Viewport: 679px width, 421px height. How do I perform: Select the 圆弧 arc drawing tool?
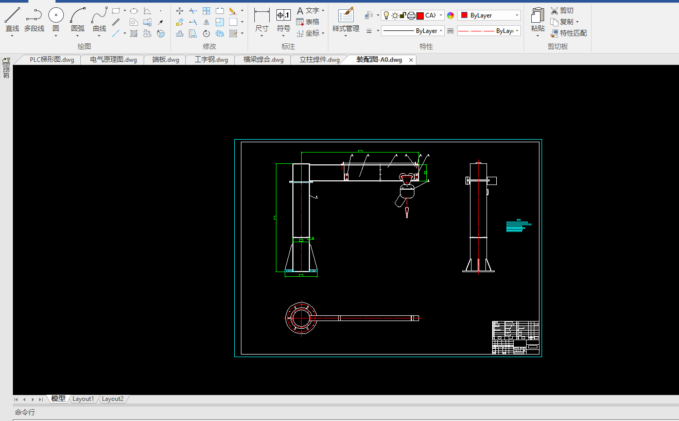pyautogui.click(x=78, y=20)
